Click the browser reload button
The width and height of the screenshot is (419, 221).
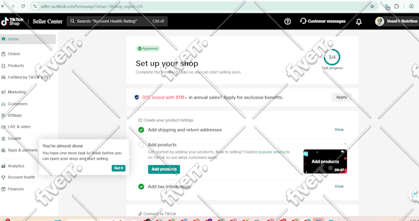[x=23, y=6]
